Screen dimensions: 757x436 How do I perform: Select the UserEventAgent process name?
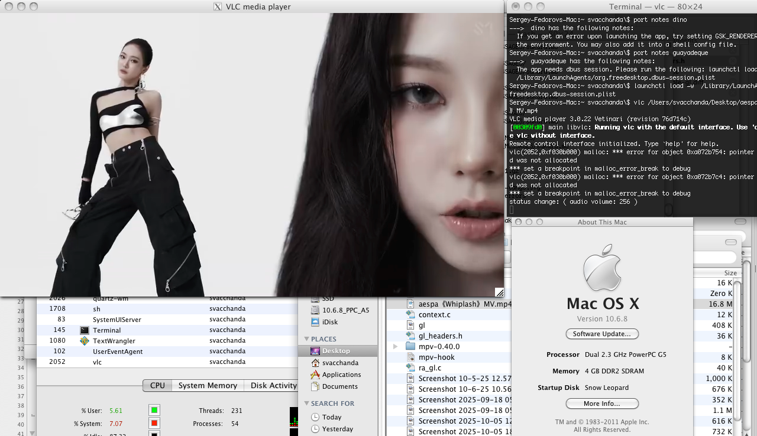tap(118, 352)
